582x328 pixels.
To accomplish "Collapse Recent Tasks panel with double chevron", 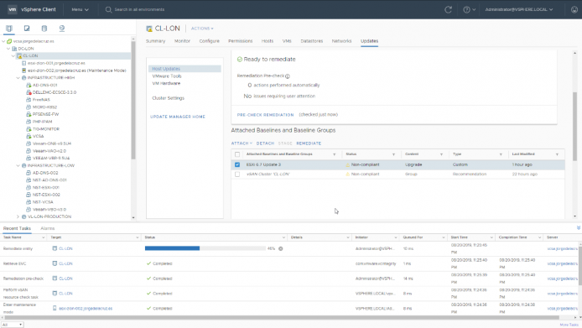I will tap(579, 227).
